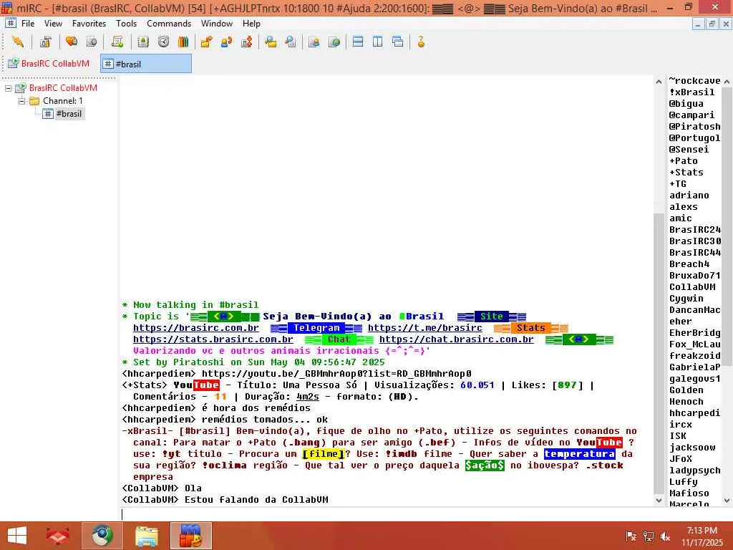This screenshot has height=550, width=733.
Task: Open the Scripts Editor toolbar icon
Action: (117, 42)
